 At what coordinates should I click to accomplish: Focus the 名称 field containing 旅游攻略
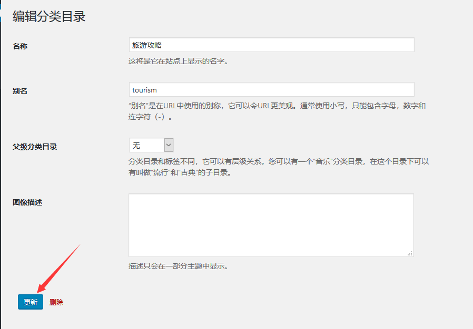271,45
